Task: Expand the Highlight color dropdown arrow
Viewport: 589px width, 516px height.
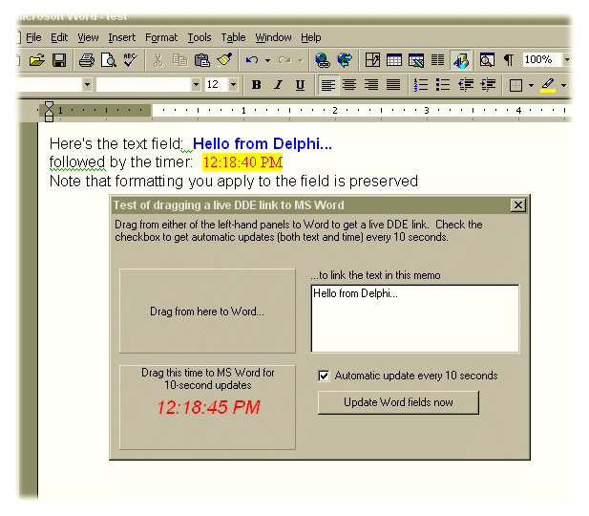Action: coord(563,85)
